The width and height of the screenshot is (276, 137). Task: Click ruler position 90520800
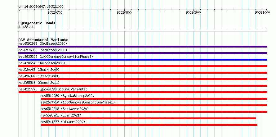click(x=124, y=12)
